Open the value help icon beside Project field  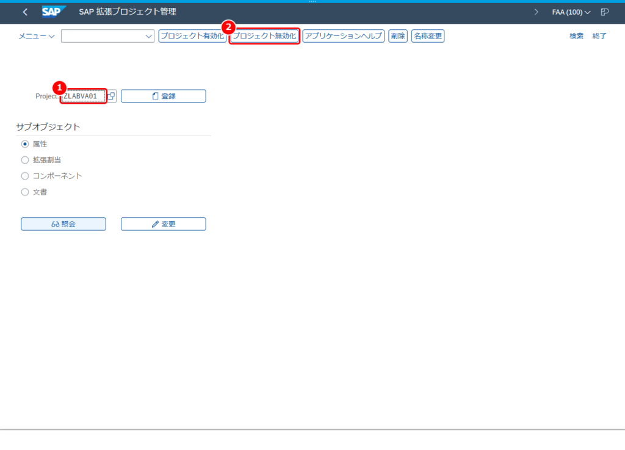pos(112,96)
